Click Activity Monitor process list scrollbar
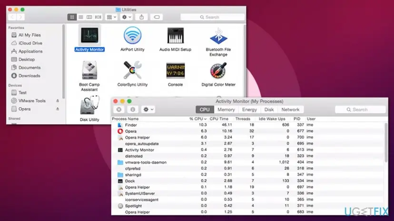Screen dimensions: 394x221 (x=386, y=143)
